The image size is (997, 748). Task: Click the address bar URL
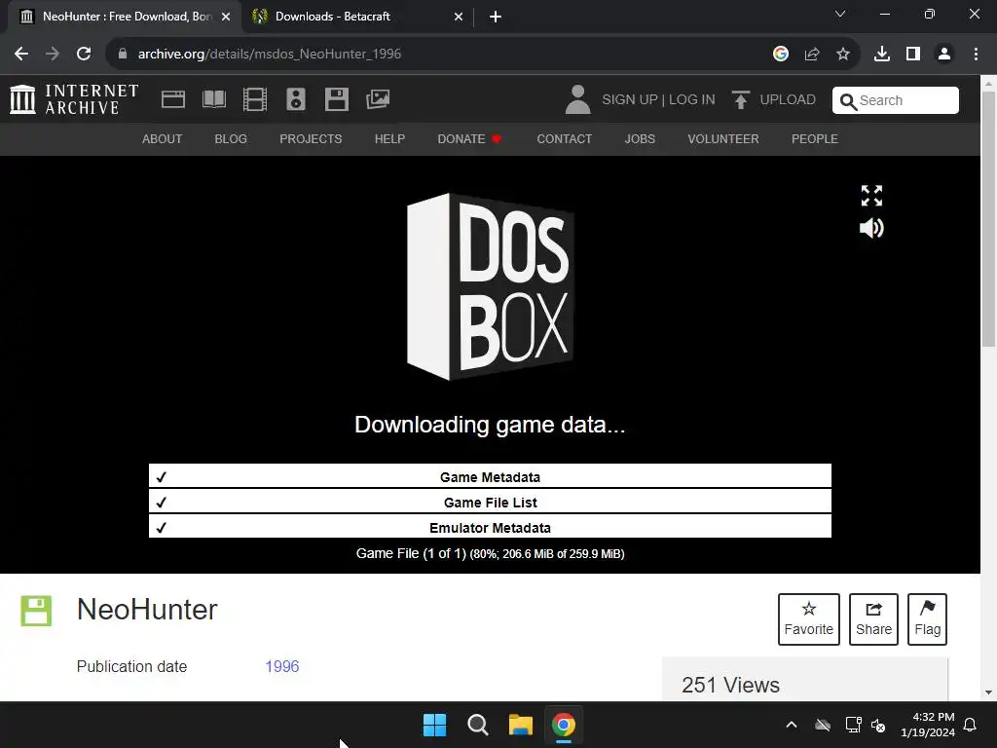coord(270,55)
